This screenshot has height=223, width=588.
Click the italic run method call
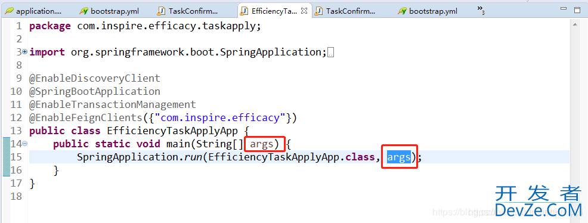coord(193,157)
